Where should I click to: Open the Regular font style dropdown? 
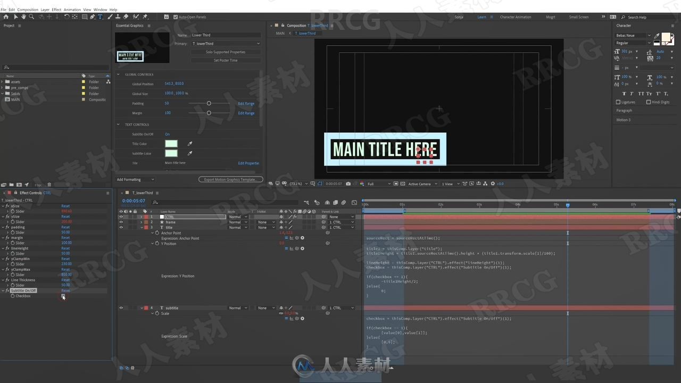pos(633,43)
